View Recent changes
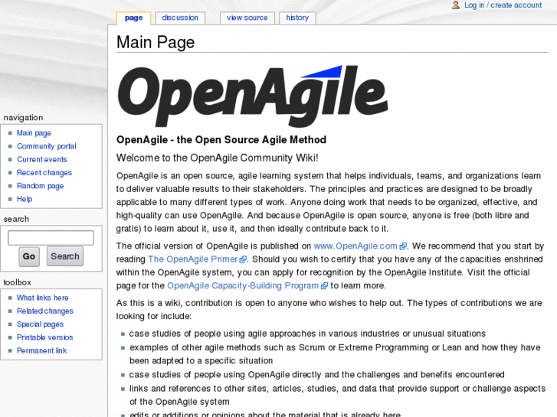Image resolution: width=557 pixels, height=417 pixels. [x=44, y=172]
